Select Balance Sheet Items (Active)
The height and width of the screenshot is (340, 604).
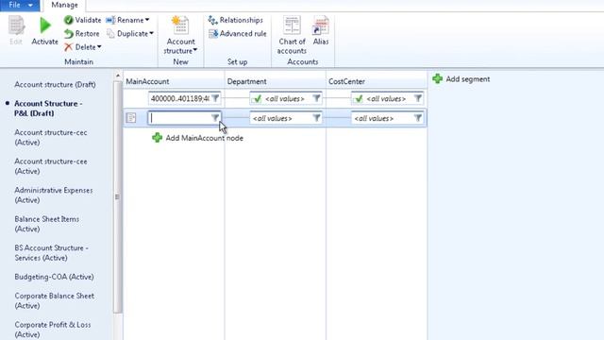46,224
